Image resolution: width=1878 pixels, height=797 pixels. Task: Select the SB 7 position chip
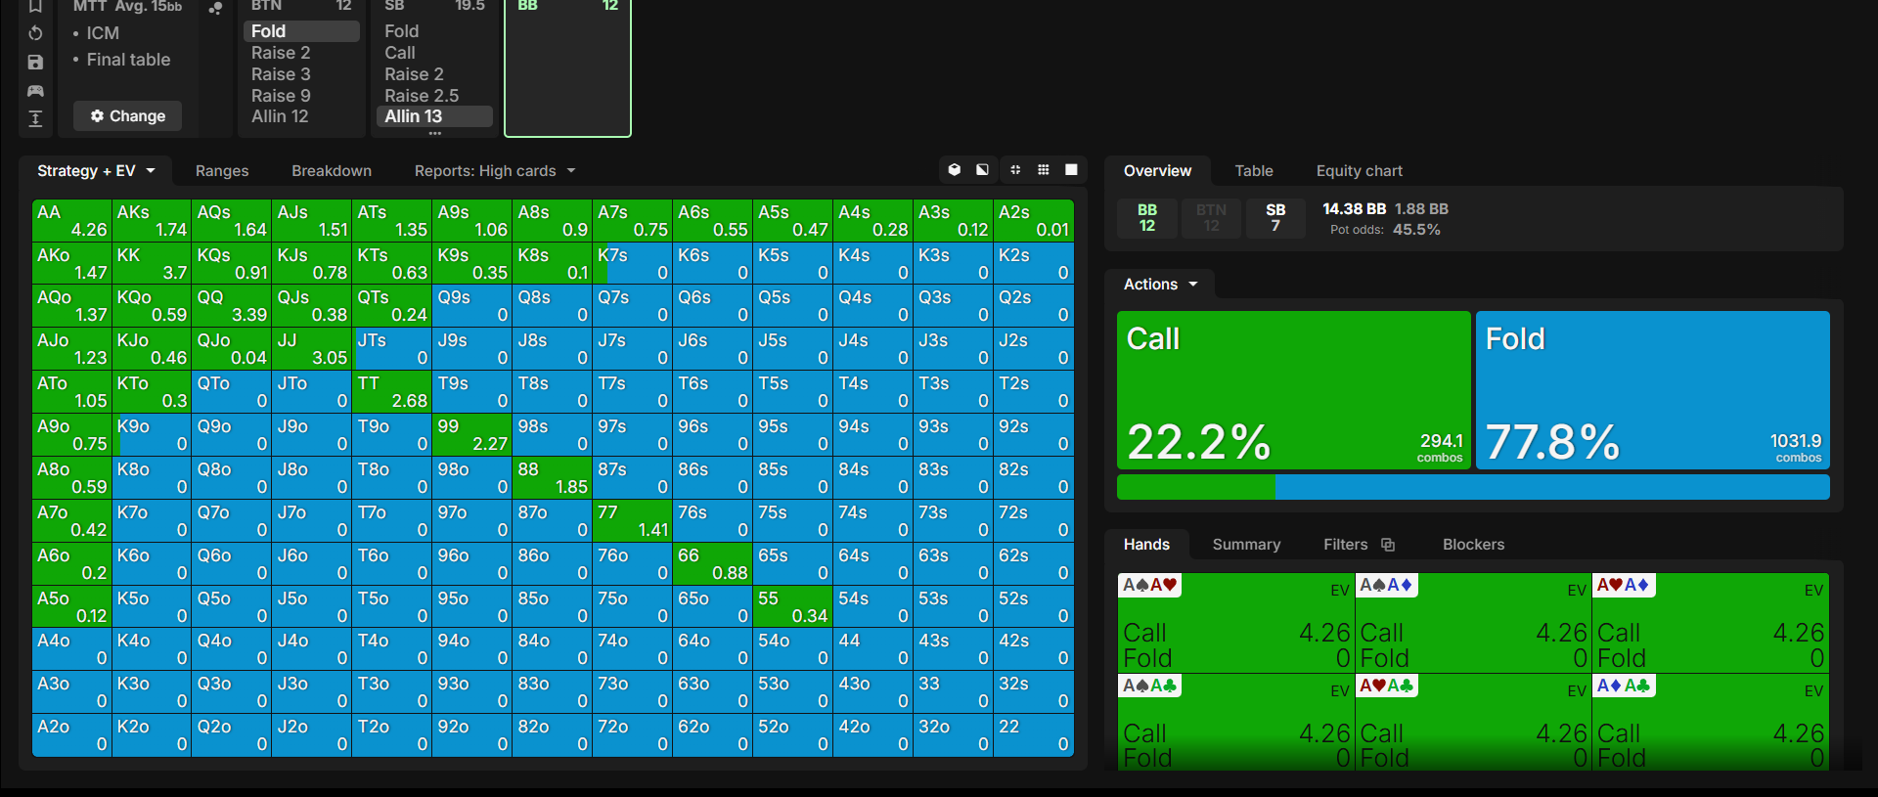click(x=1275, y=218)
